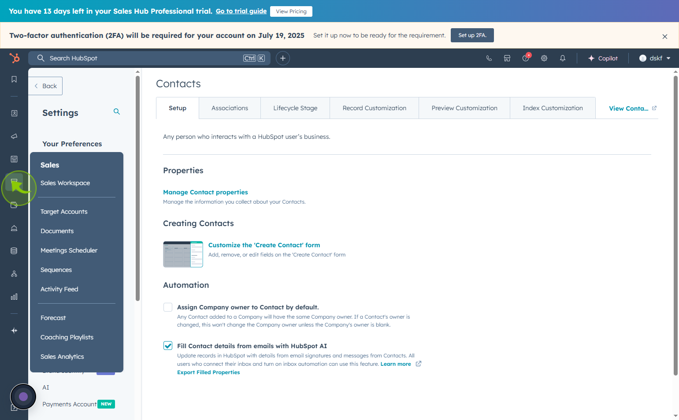Select Forecast in Sales menu

point(53,318)
